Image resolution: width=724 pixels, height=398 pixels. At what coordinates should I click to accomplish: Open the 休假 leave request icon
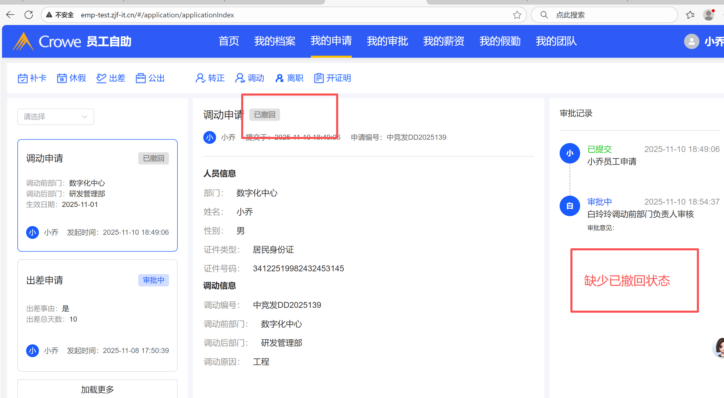62,78
